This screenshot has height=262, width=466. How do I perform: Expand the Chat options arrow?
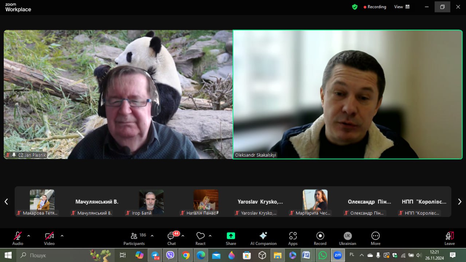[183, 236]
